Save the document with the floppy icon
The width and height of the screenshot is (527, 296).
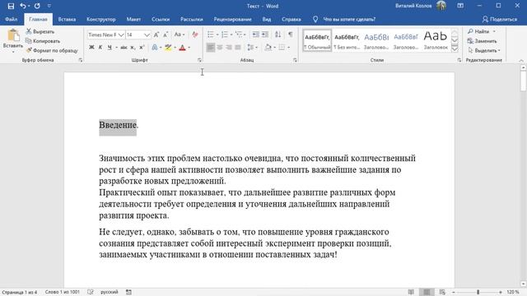point(11,6)
